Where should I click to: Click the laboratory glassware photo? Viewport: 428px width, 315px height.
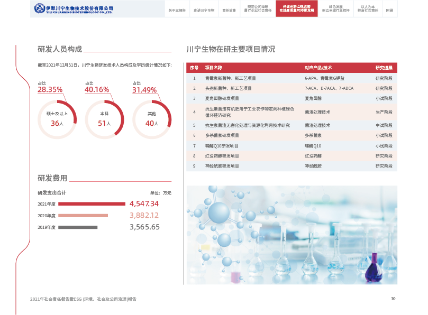coord(292,235)
